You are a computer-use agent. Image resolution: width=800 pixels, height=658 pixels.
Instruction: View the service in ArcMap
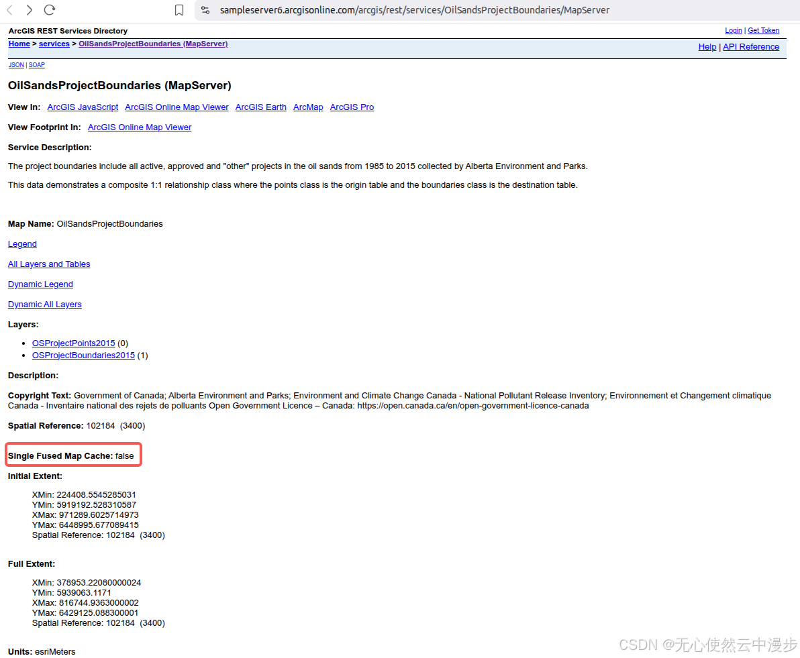coord(308,107)
